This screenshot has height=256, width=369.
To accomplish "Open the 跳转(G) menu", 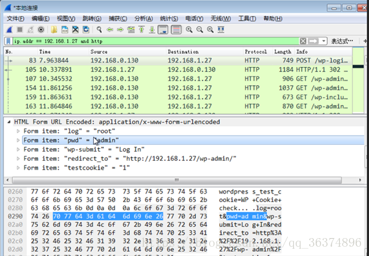I will 92,19.
